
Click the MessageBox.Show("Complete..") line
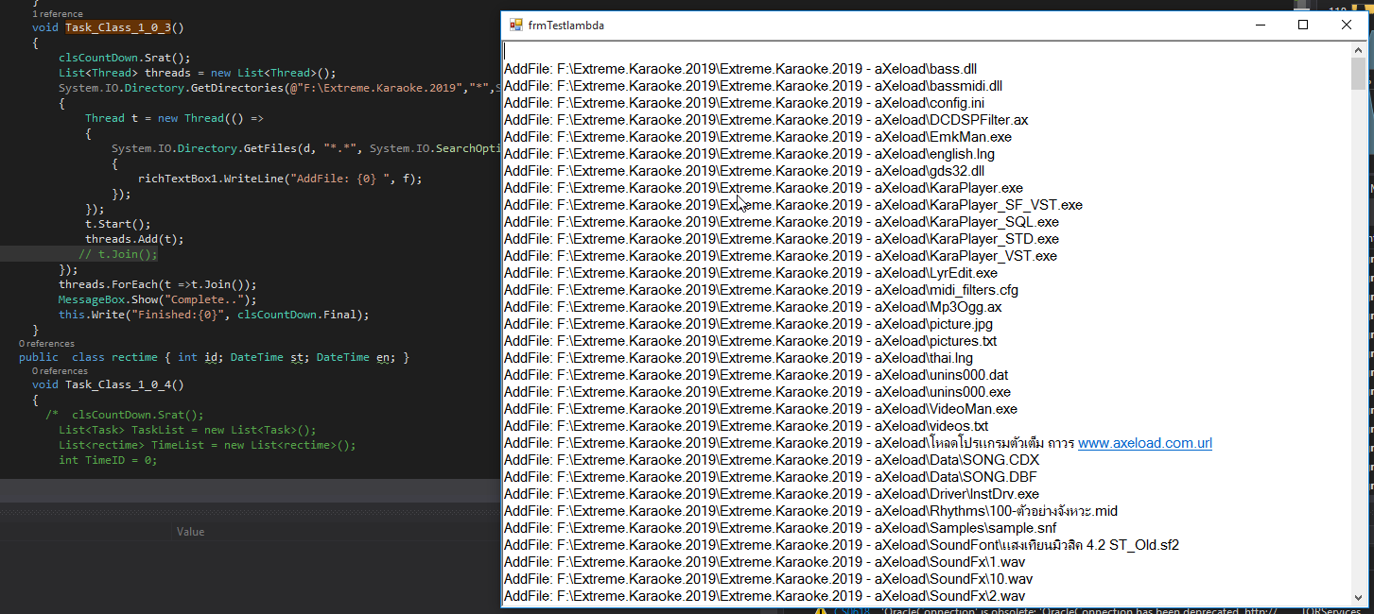point(157,299)
